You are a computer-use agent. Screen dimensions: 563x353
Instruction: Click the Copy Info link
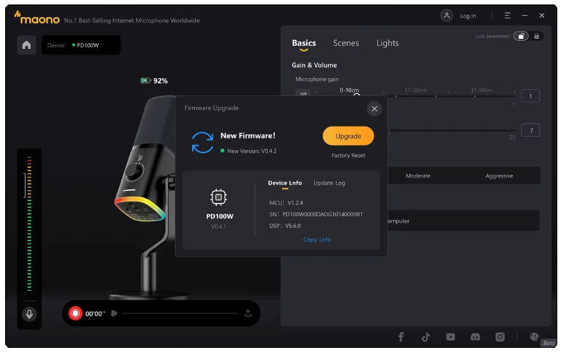[317, 240]
